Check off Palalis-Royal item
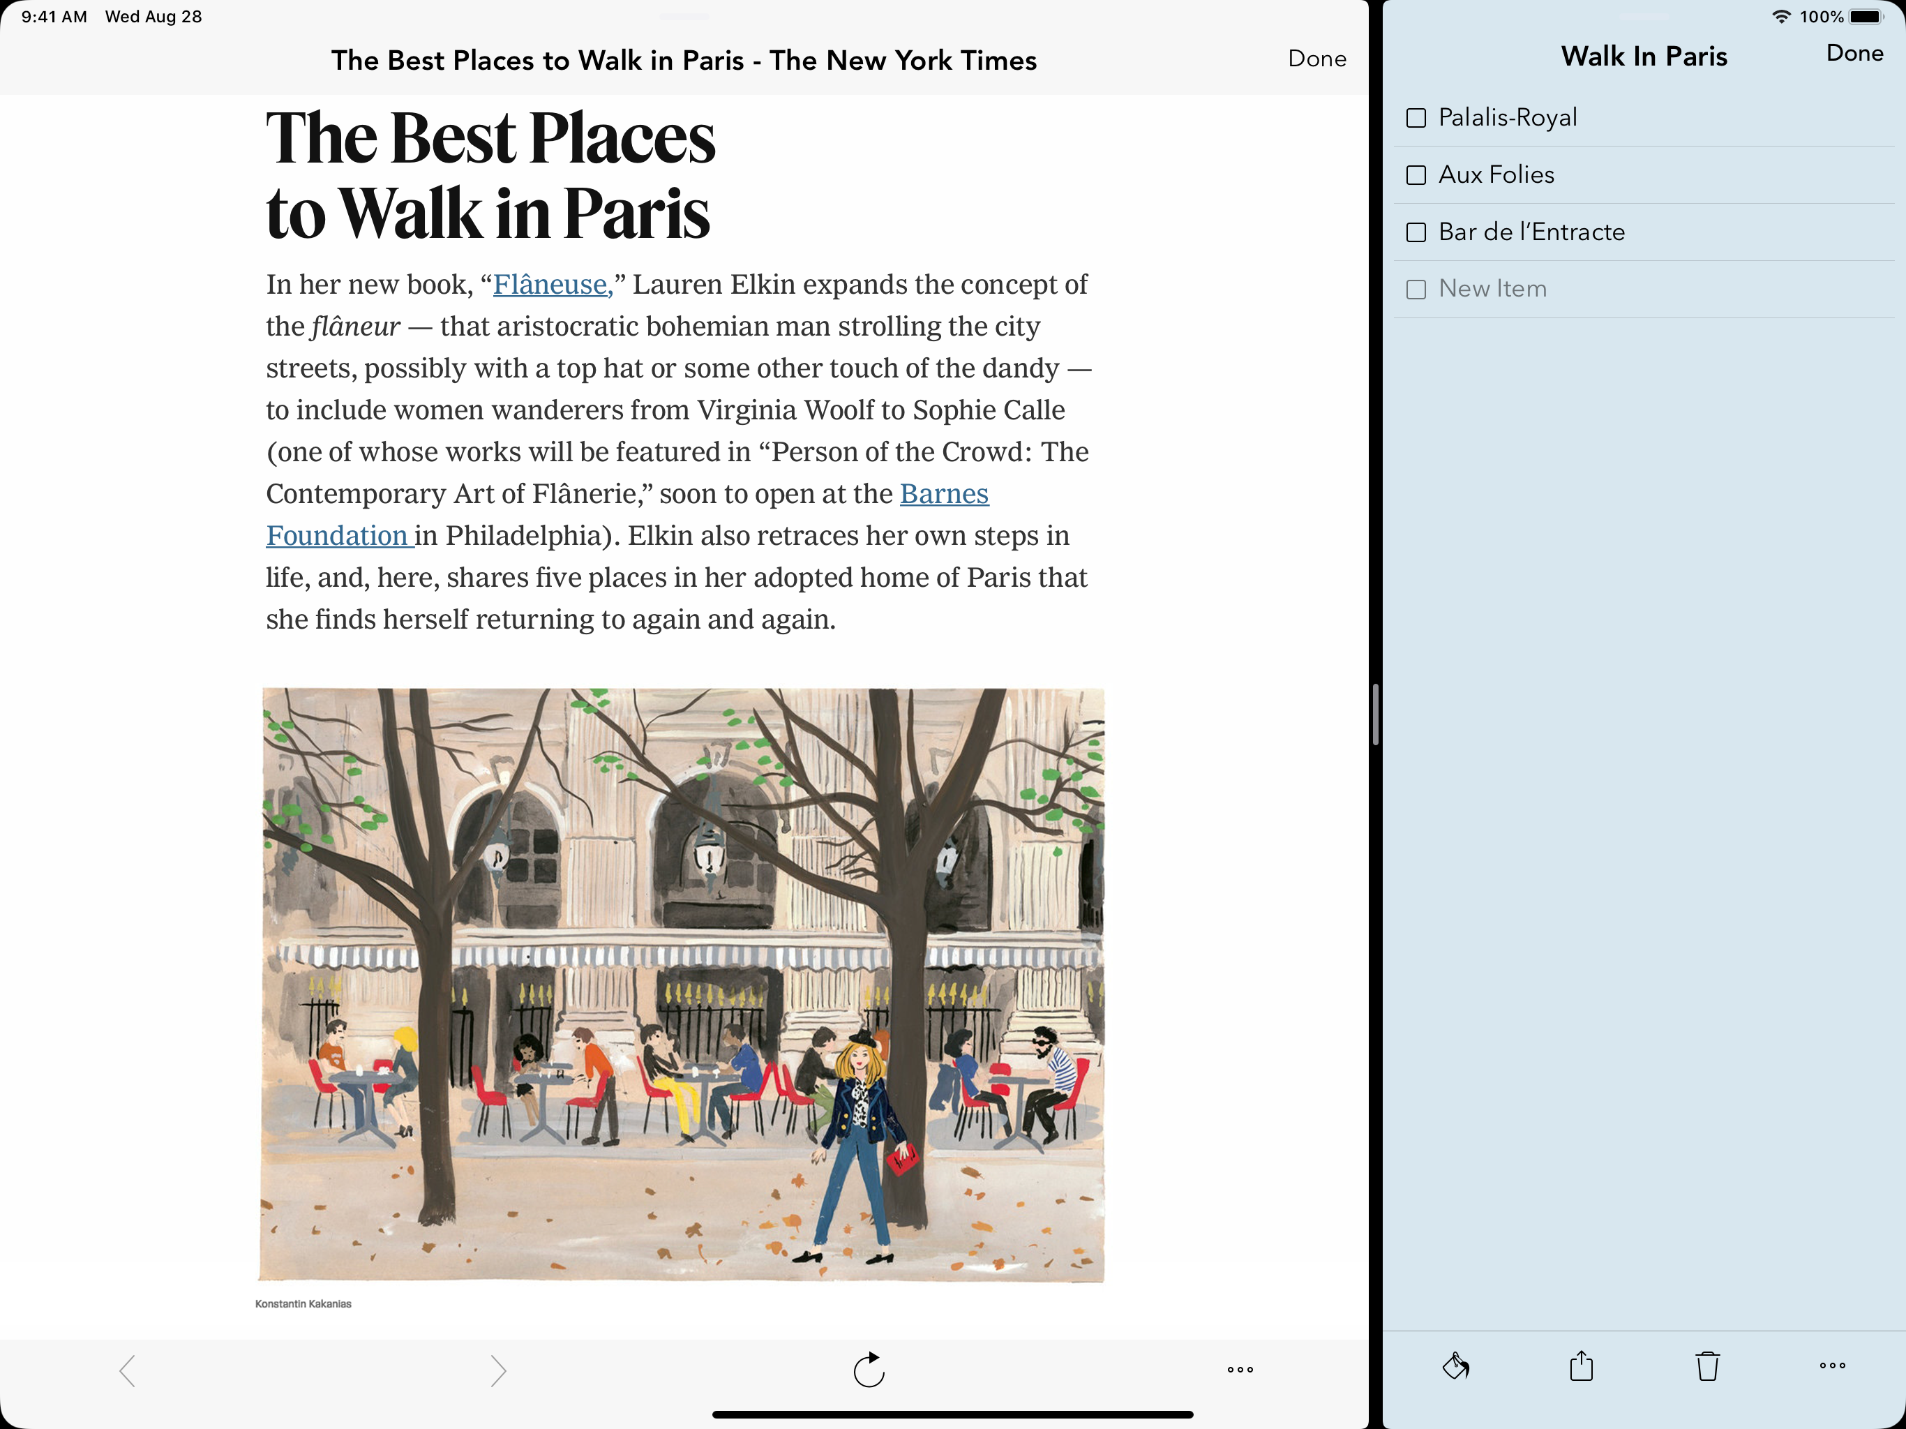Screen dimensions: 1906x1429 [x=1416, y=118]
